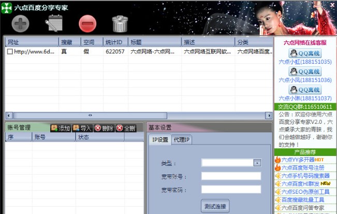Click the 添加 account button

point(61,128)
